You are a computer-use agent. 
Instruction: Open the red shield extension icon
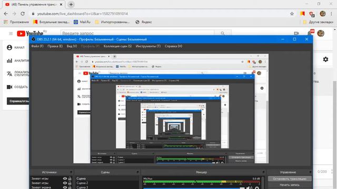point(312,14)
